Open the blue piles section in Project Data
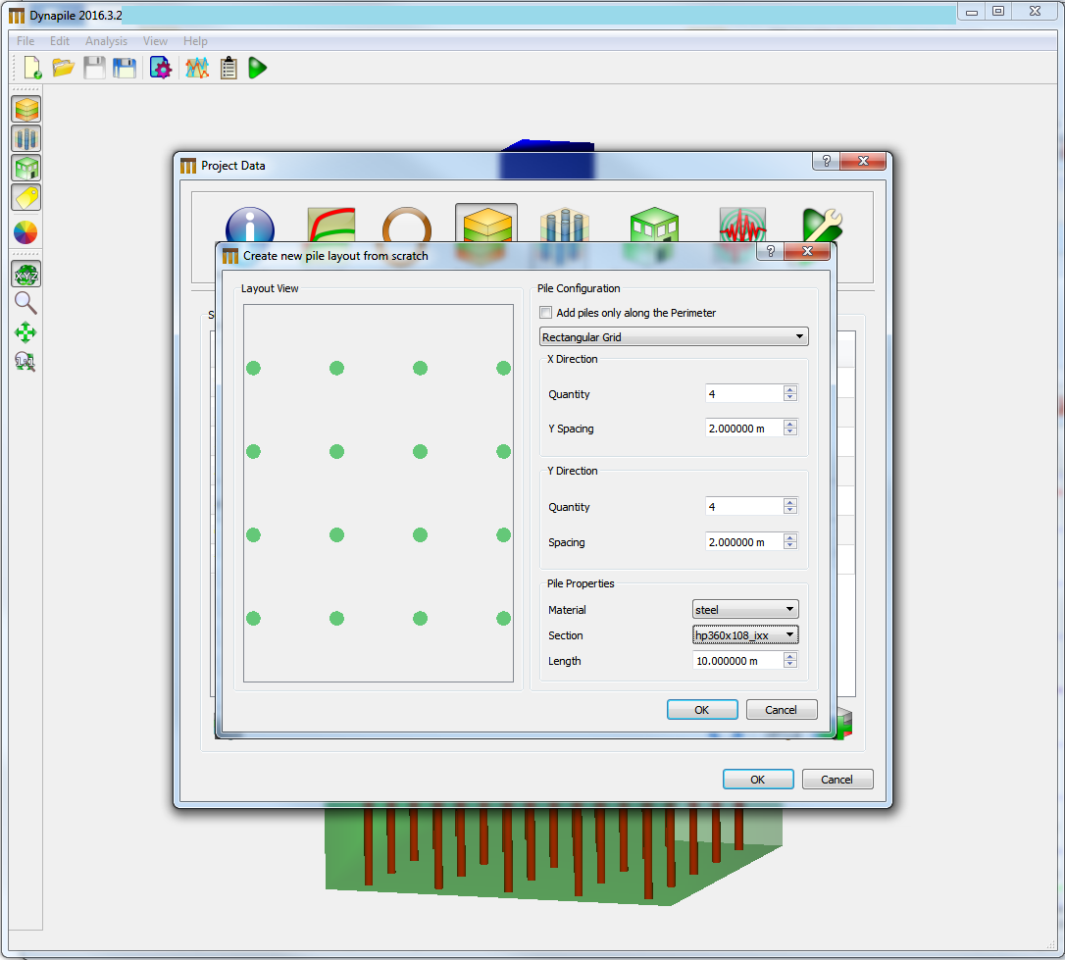The width and height of the screenshot is (1065, 960). pos(565,226)
